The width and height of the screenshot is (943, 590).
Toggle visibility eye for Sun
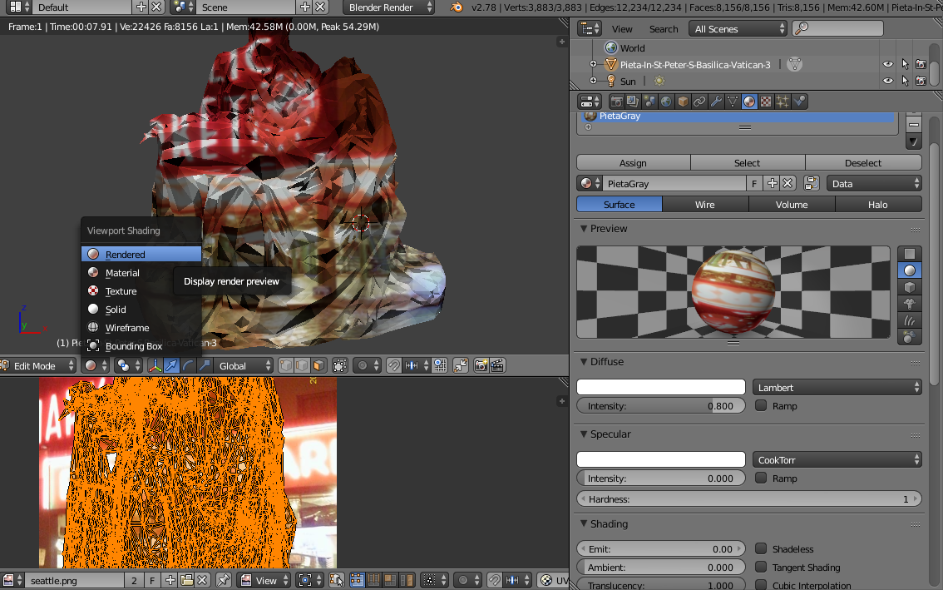[x=887, y=81]
